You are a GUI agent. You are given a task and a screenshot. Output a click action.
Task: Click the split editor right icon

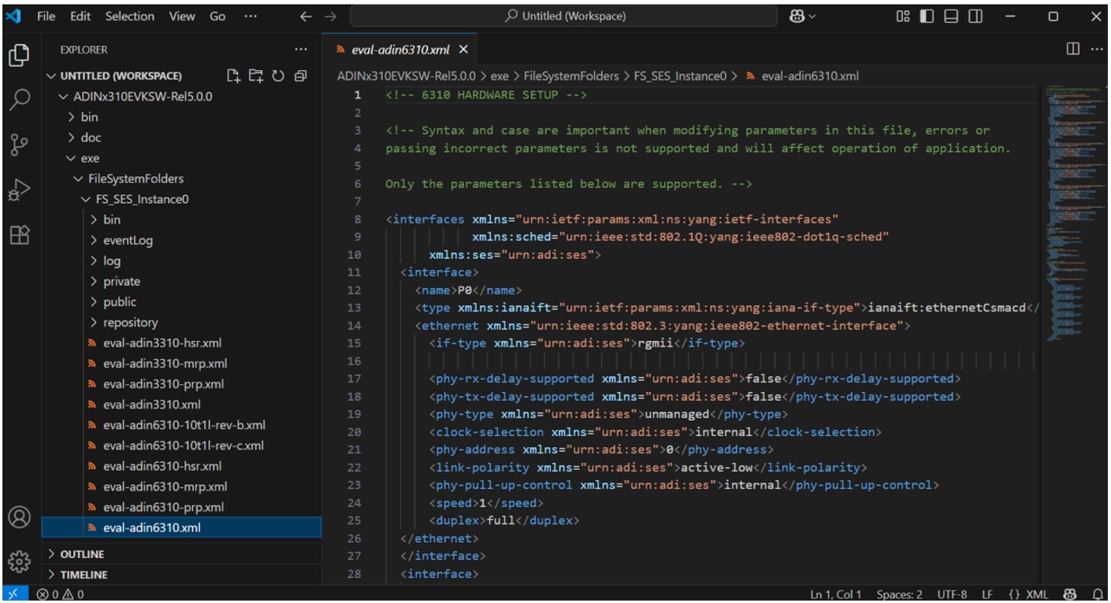tap(1072, 49)
